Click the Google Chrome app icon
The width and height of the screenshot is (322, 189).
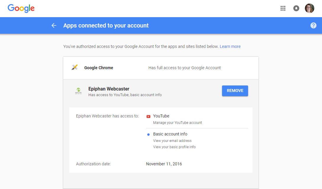coord(75,67)
